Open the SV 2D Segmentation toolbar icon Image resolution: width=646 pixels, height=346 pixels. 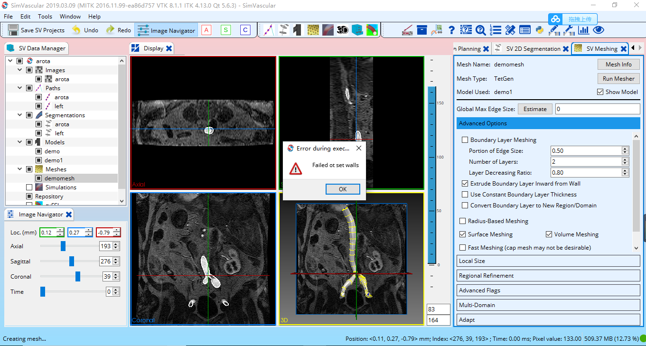(283, 30)
